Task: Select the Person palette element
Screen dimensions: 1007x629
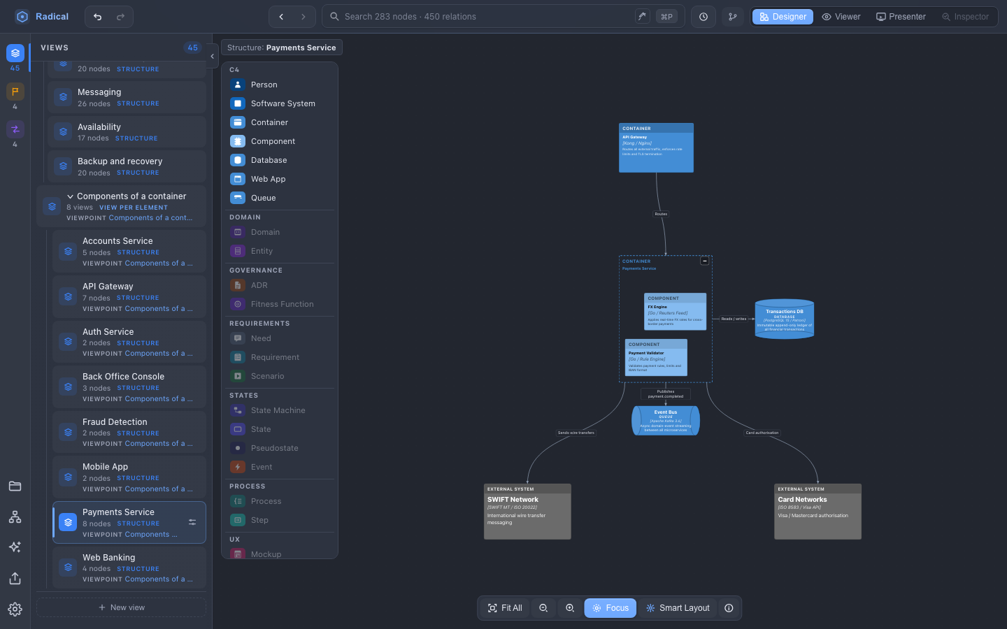Action: tap(280, 85)
